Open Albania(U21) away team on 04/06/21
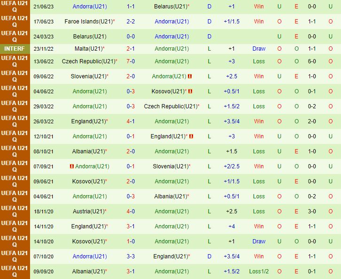Screen dimensions: 341x279 tap(170, 196)
